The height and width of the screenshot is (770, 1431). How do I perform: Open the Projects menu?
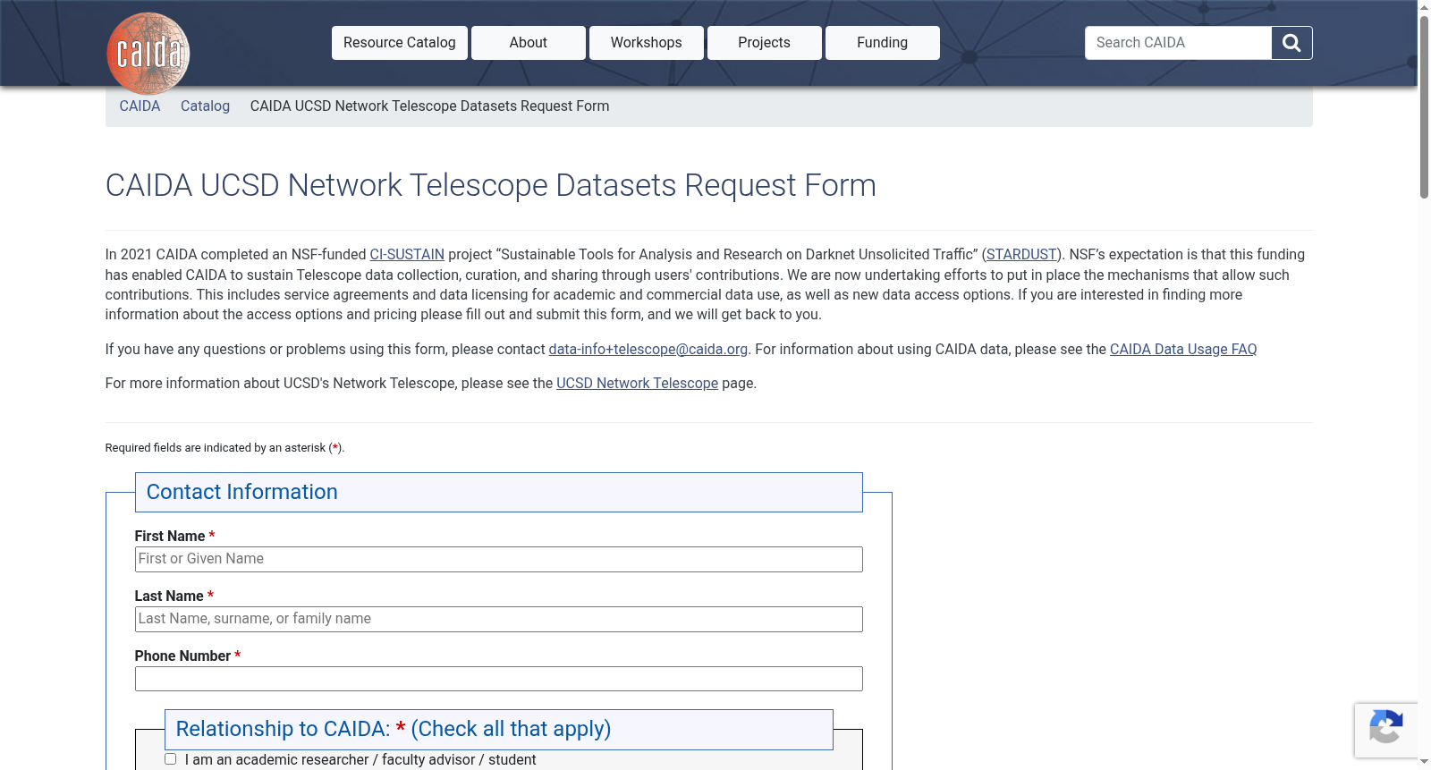[x=765, y=43]
